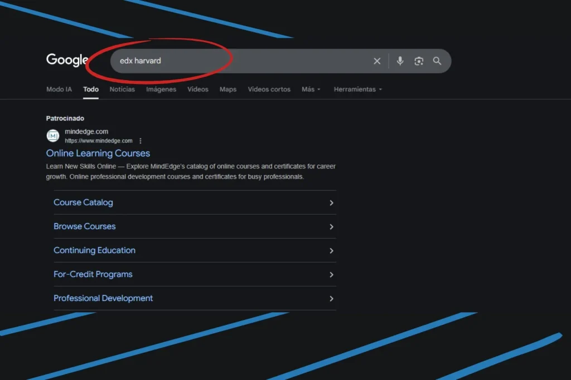Open the Course Catalog sitelink
The image size is (571, 380).
pyautogui.click(x=83, y=203)
